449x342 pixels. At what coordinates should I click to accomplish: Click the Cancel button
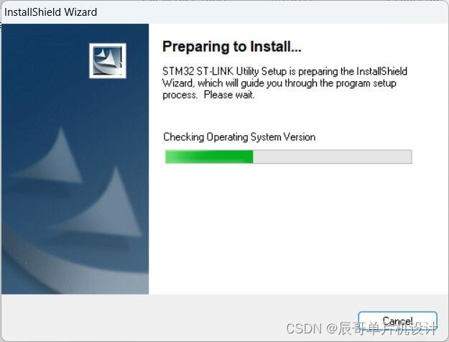click(x=397, y=322)
